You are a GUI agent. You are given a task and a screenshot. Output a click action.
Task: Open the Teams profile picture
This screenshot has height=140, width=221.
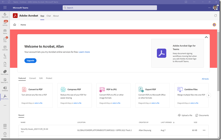point(215,8)
